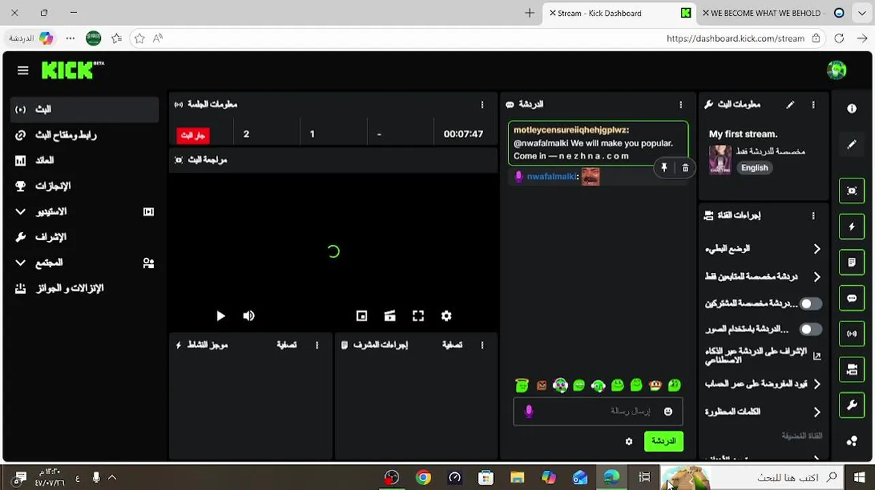Open the stream info panel options menu
875x490 pixels.
click(813, 105)
